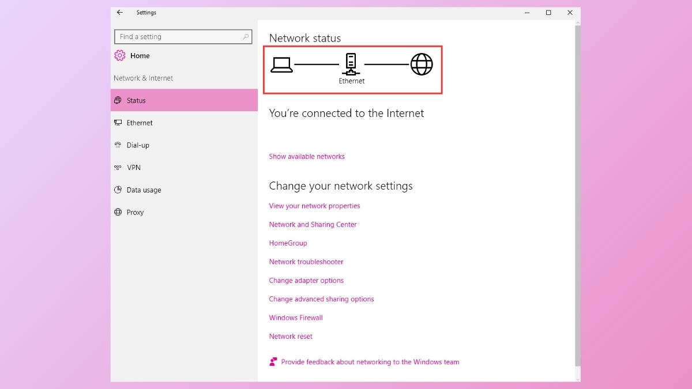Open the Windows Firewall link
Image resolution: width=692 pixels, height=389 pixels.
[296, 318]
